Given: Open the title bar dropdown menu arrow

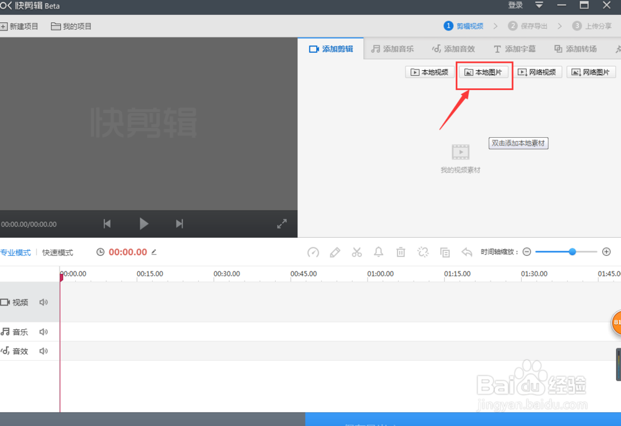Looking at the screenshot, I should (x=539, y=5).
